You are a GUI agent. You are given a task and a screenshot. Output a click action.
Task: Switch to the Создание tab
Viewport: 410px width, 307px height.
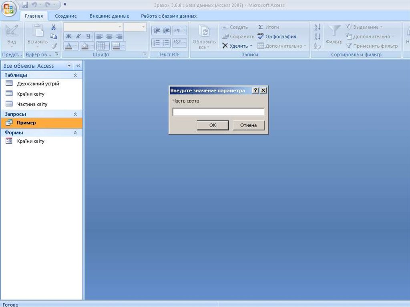click(66, 16)
